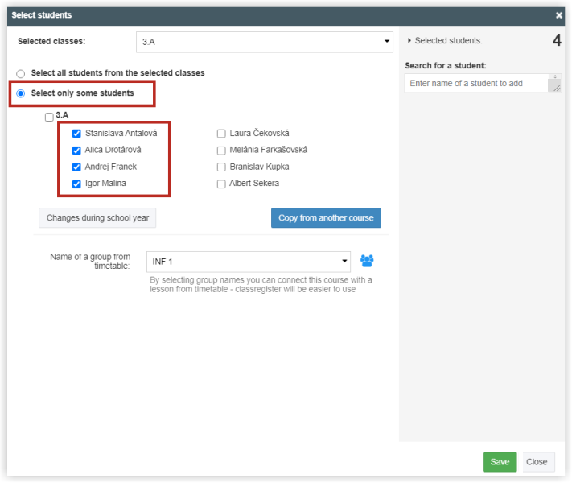The height and width of the screenshot is (483, 572).
Task: Check Laura Čekovská
Action: point(221,134)
